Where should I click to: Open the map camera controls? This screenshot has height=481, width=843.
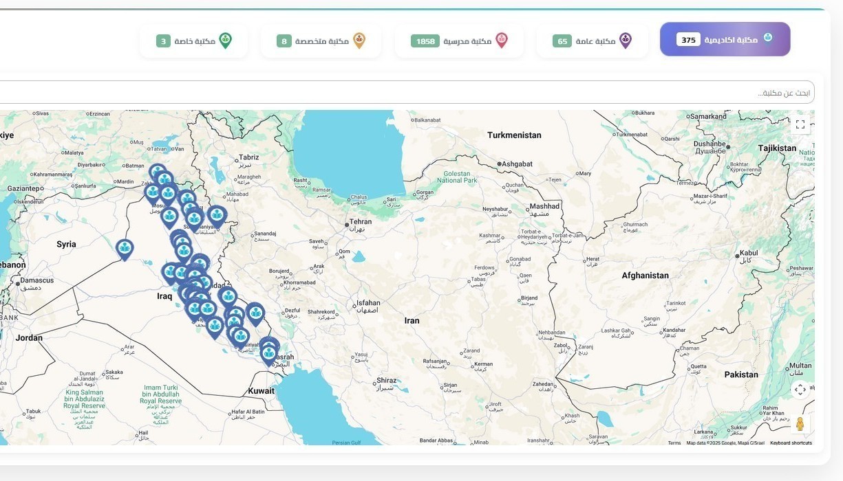click(800, 390)
